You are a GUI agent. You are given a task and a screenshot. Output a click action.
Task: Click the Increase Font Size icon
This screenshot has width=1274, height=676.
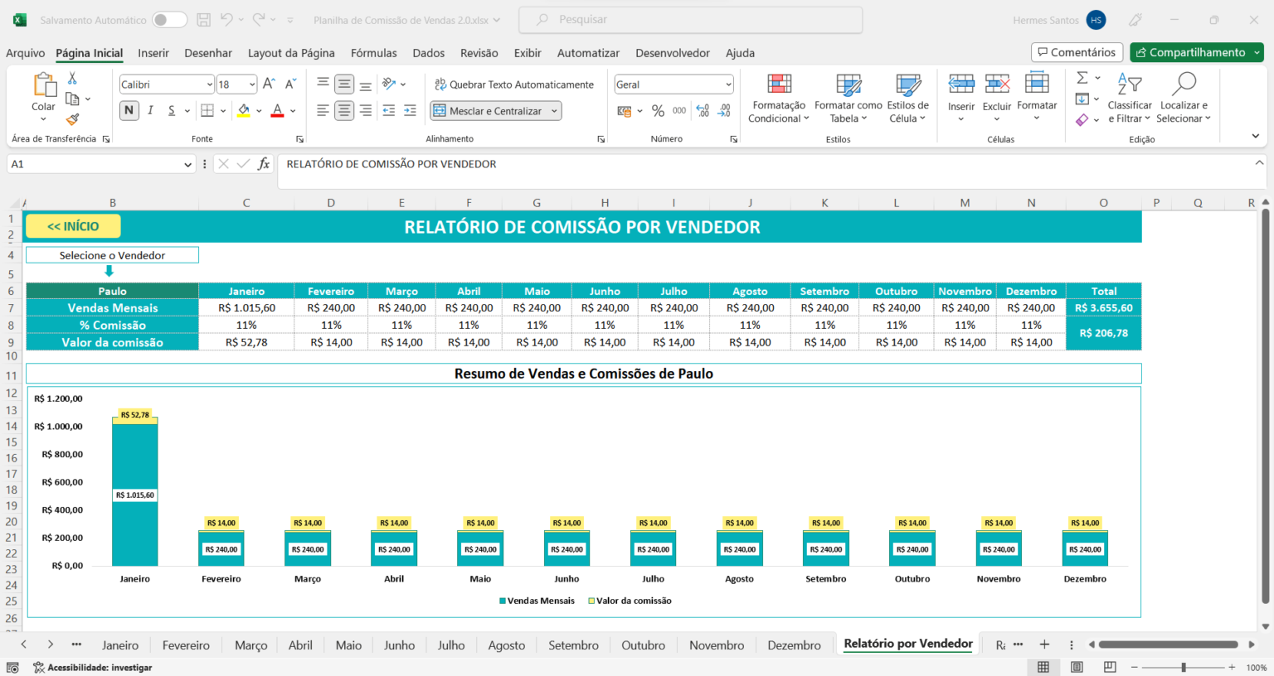(x=269, y=84)
